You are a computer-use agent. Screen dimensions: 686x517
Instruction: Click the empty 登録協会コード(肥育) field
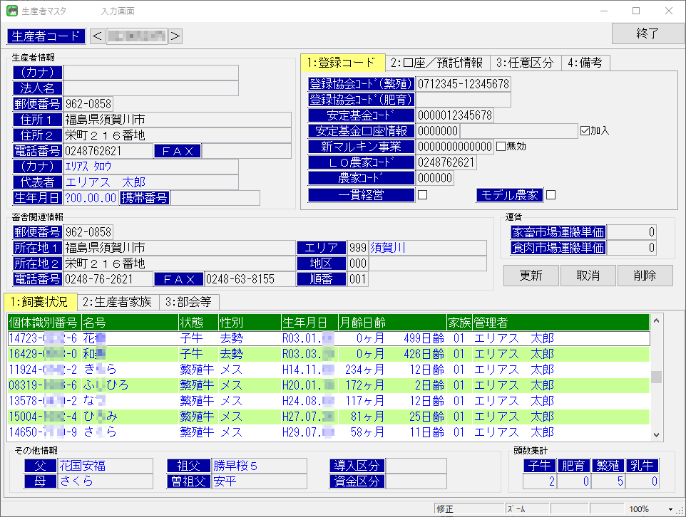tap(464, 100)
